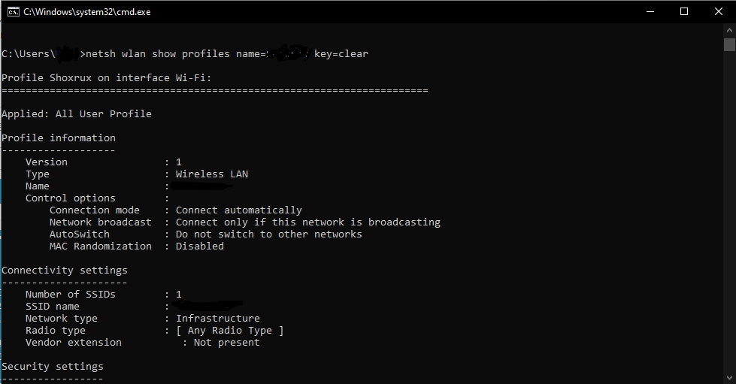Screen dimensions: 736x384
Task: Click the empty scrollbar track below thumb
Action: point(729,211)
